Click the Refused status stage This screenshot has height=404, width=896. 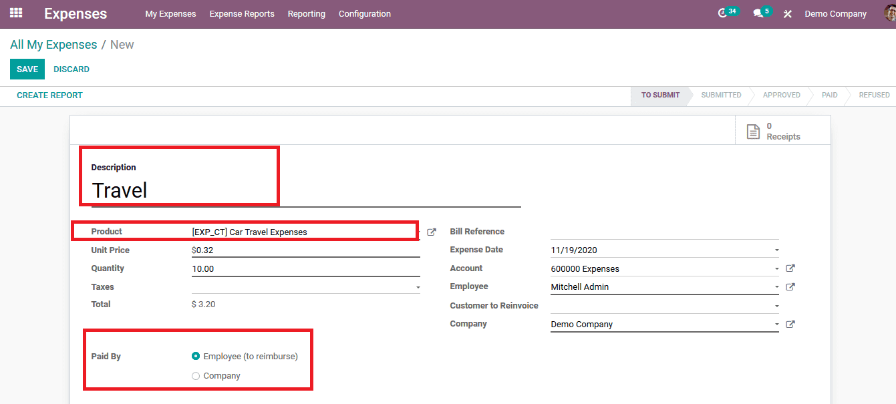click(x=874, y=95)
